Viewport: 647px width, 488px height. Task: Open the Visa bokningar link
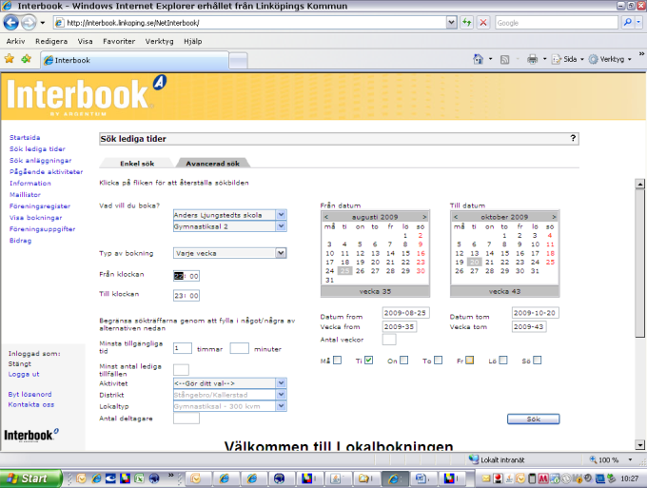pyautogui.click(x=36, y=218)
